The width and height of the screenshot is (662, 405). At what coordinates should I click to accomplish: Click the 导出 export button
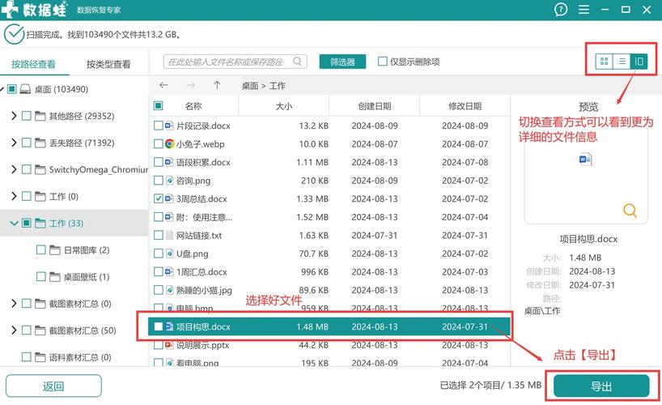pos(601,386)
